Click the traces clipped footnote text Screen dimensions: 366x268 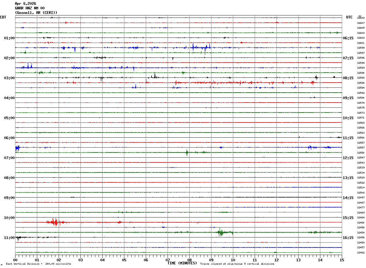coord(237,264)
